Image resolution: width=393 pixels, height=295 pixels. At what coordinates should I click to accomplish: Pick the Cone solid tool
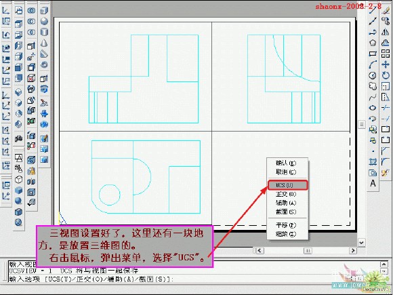pos(44,43)
